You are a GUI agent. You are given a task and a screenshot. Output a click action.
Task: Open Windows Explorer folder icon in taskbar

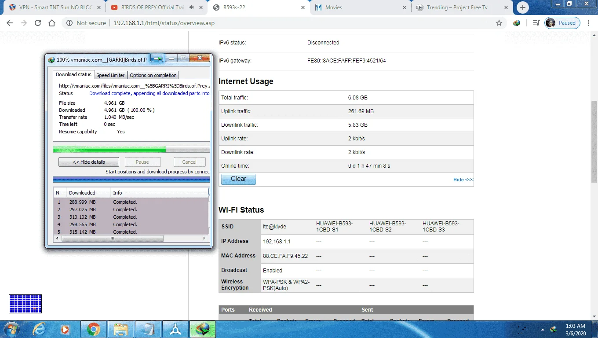pyautogui.click(x=120, y=329)
